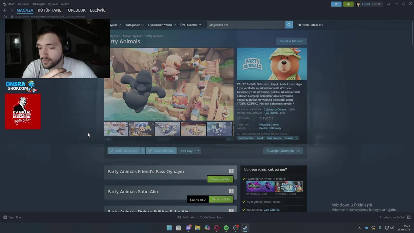Open Opera browser from the taskbar

point(217,228)
